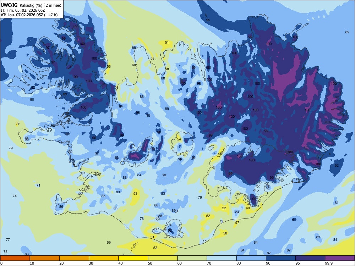355x266 pixels.
Task: Click the humidity value '94' on the map
Action: pyautogui.click(x=121, y=106)
